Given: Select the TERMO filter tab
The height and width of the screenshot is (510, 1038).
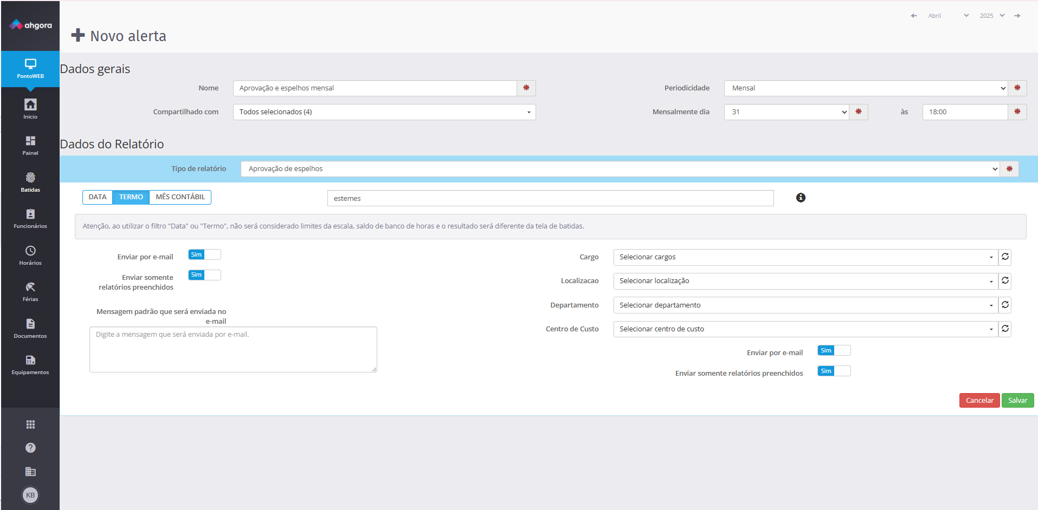Looking at the screenshot, I should tap(131, 197).
